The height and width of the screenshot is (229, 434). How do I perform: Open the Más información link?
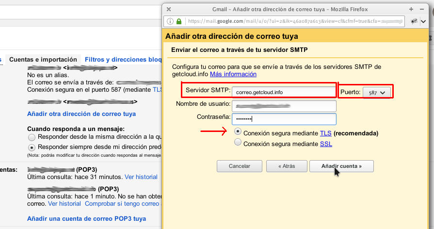(233, 74)
